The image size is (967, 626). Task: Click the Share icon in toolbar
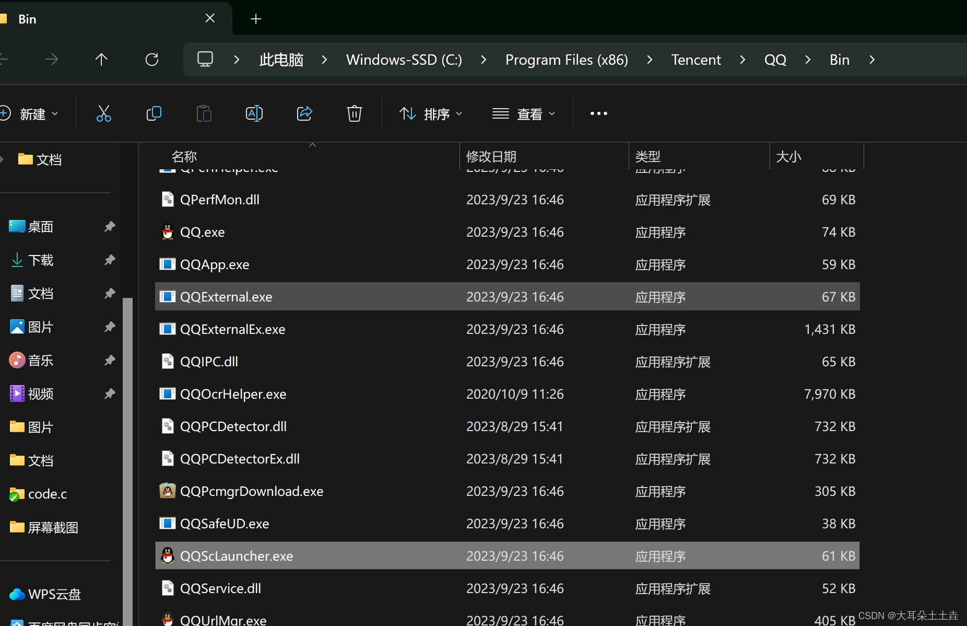(304, 113)
